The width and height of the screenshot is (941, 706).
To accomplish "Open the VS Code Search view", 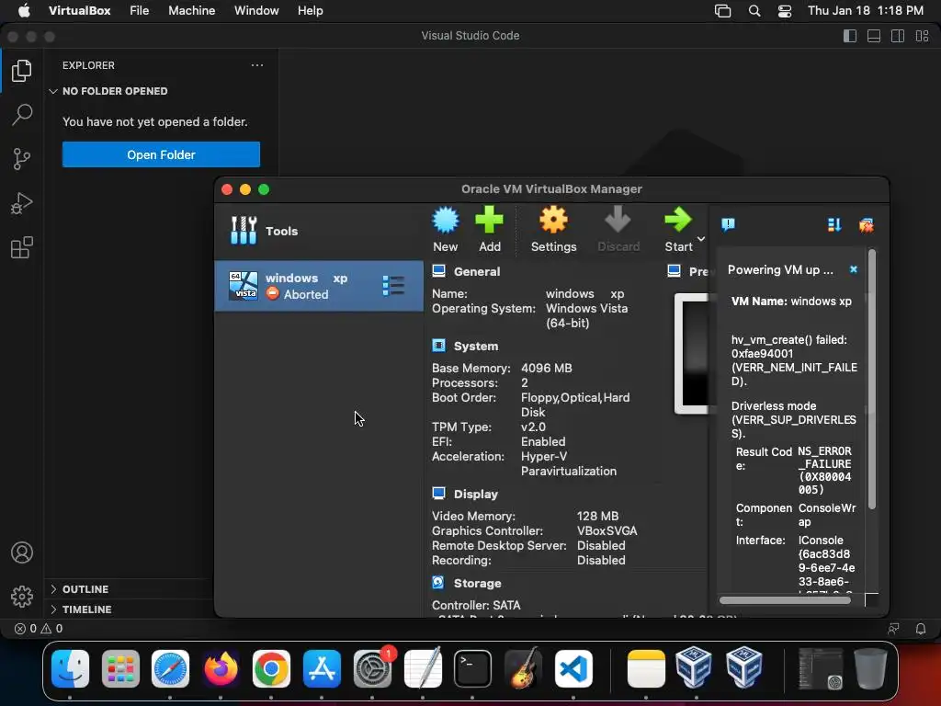I will [22, 115].
